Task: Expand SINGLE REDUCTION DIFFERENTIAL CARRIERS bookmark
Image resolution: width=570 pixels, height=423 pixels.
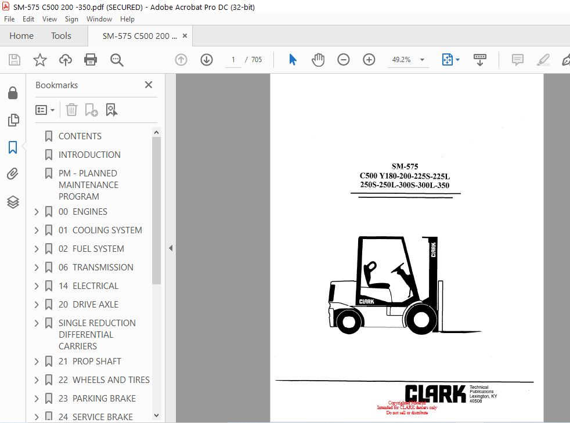Action: tap(37, 323)
